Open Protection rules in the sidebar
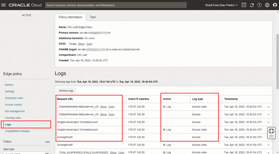Viewport: 279px width, 154px height. click(x=14, y=98)
